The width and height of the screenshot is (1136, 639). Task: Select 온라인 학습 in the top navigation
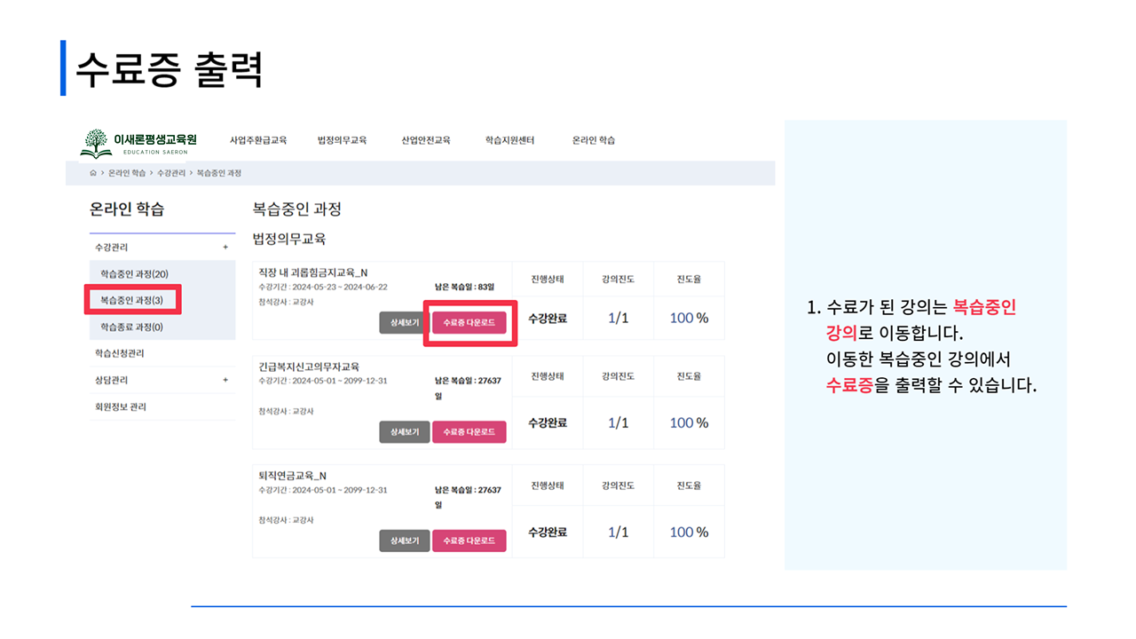(x=594, y=140)
